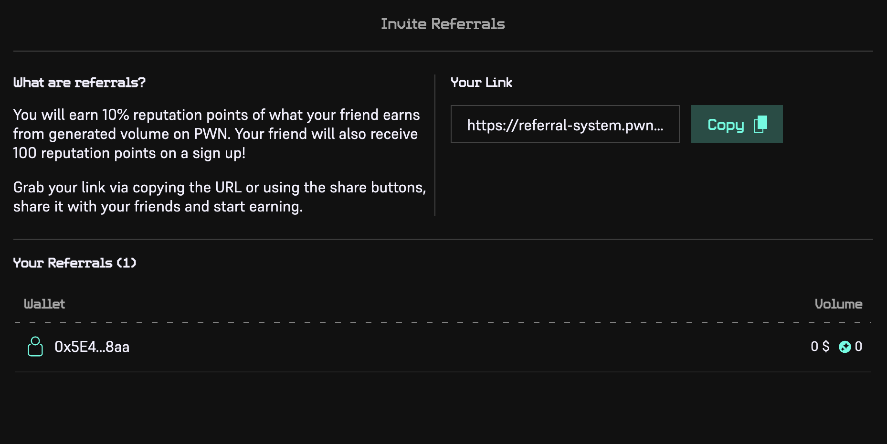Image resolution: width=887 pixels, height=444 pixels.
Task: Click the paragraph about 10% reputation points
Action: tap(216, 134)
